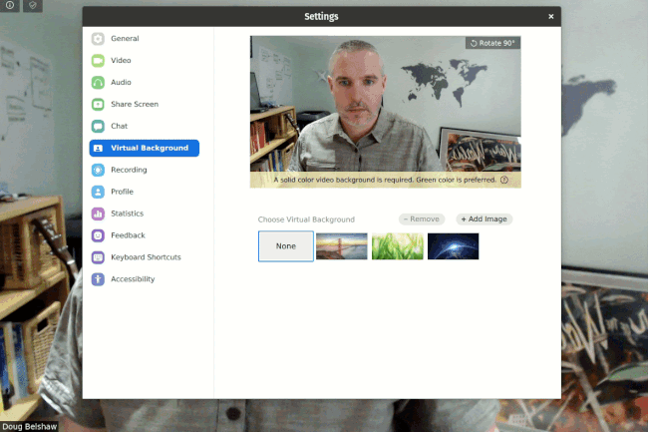Rotate video preview 90 degrees

[x=492, y=43]
